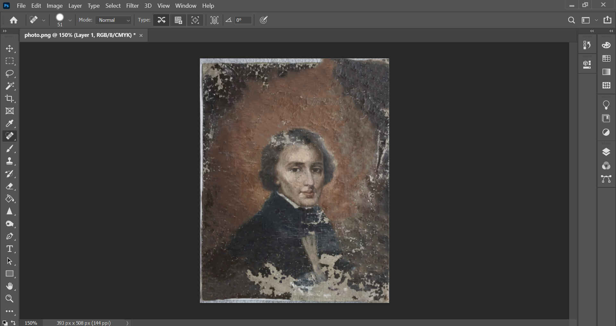Select the Rectangle shape tool
Viewport: 616px width, 326px height.
point(10,274)
